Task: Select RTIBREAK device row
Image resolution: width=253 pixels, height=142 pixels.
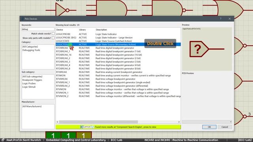Action: (x=118, y=72)
